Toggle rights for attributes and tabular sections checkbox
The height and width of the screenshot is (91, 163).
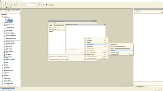tap(49, 58)
